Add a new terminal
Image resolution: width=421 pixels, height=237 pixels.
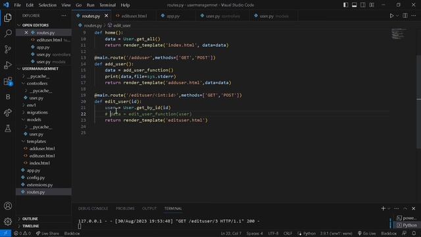click(383, 208)
